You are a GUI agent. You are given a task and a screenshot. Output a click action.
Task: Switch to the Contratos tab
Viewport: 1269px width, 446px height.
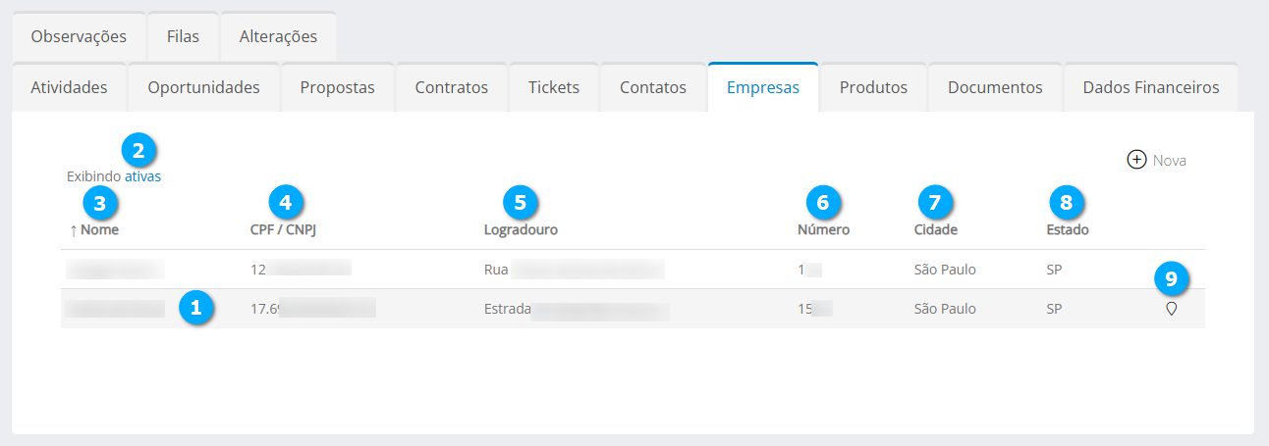[x=451, y=87]
